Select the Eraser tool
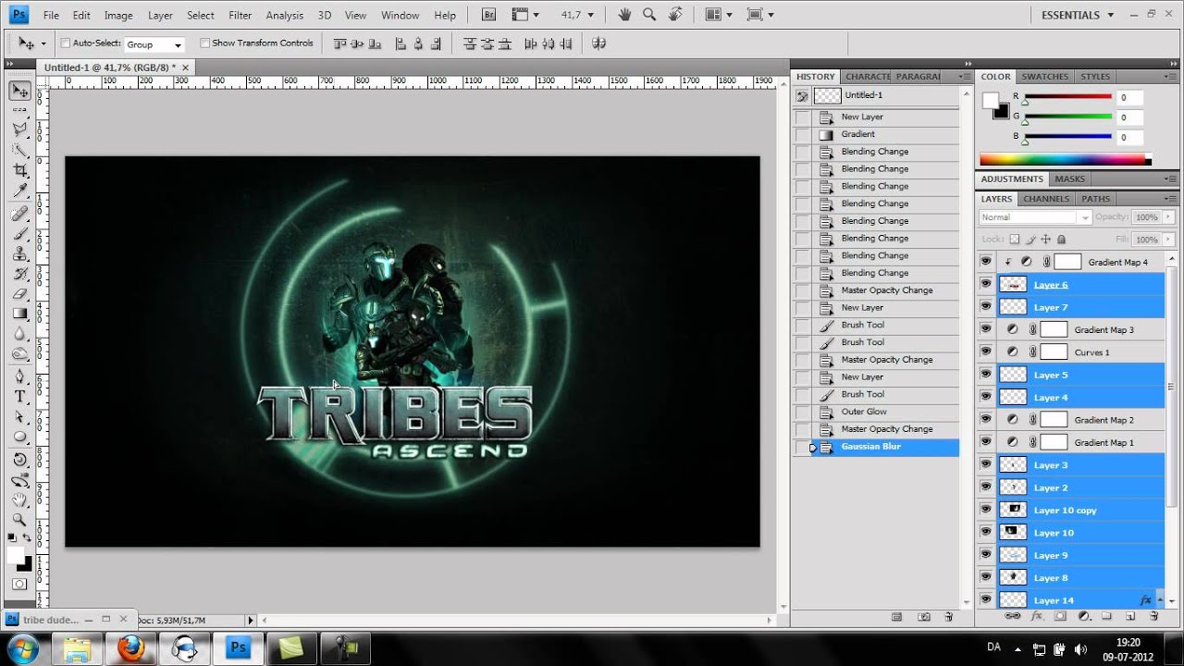The image size is (1184, 666). click(19, 294)
